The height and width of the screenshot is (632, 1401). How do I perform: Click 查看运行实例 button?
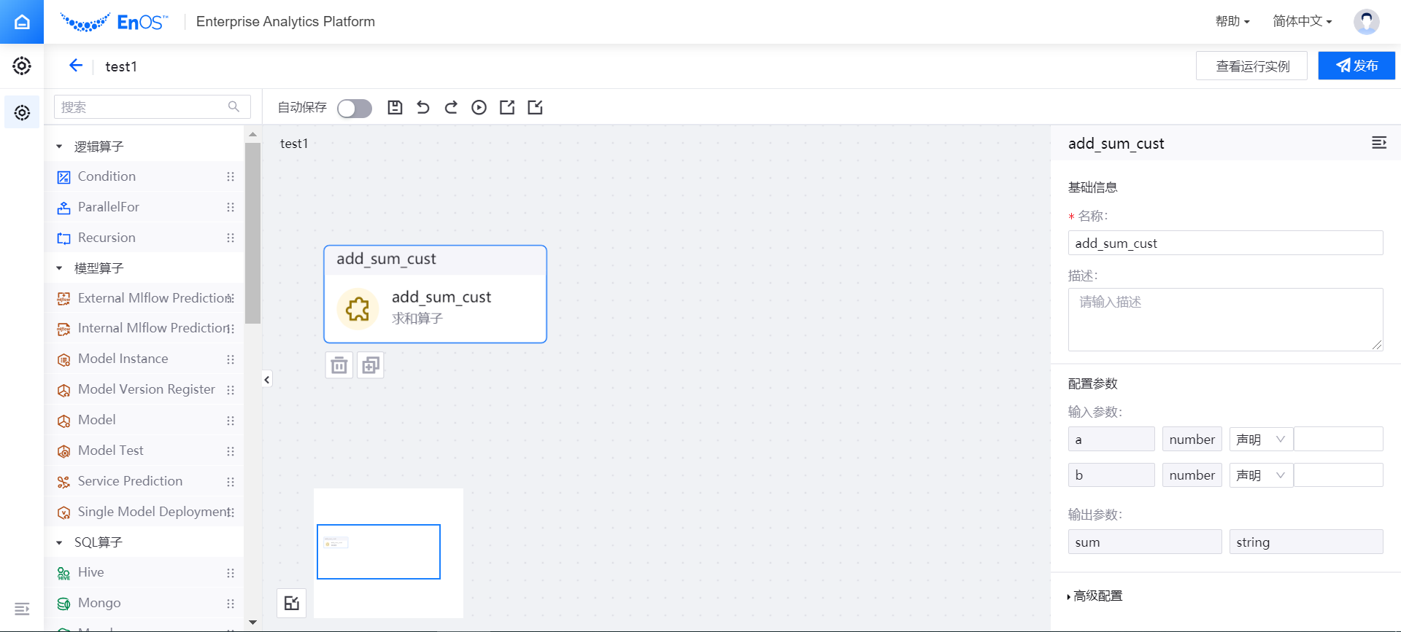click(x=1251, y=66)
